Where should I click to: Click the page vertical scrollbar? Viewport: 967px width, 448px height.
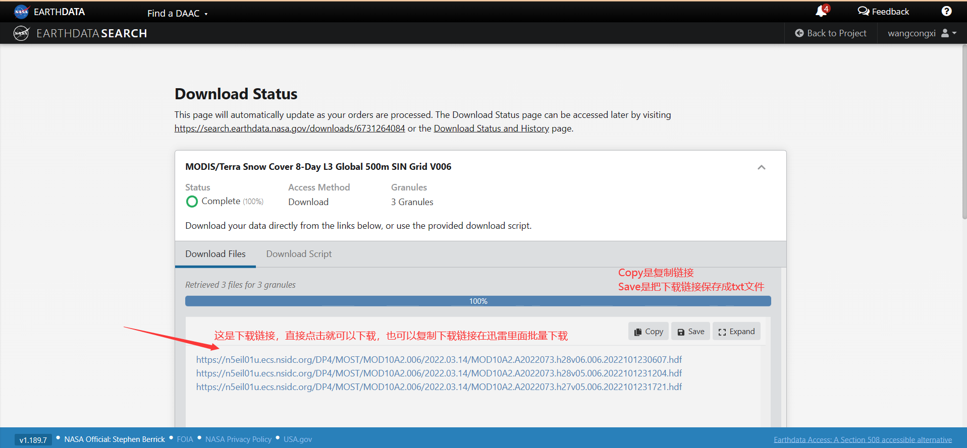964,131
